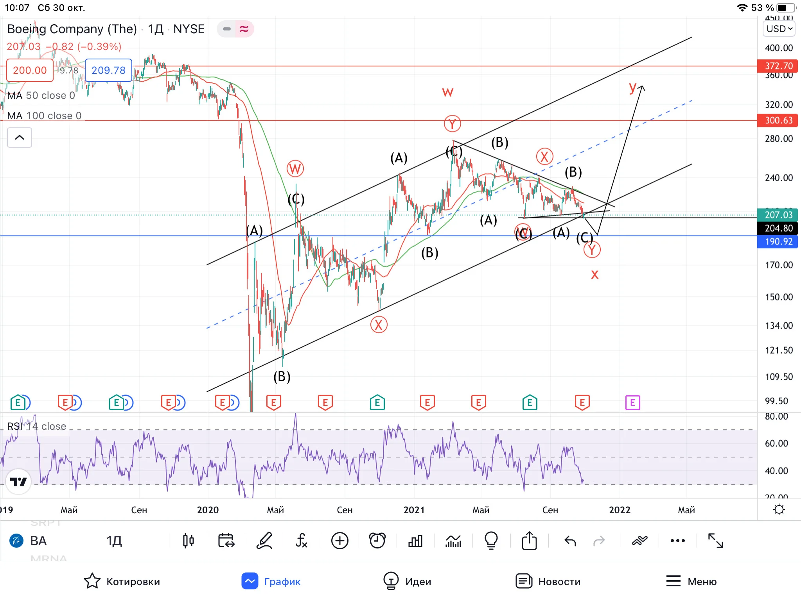Select the circled red W wave label
The width and height of the screenshot is (801, 600).
pos(295,169)
